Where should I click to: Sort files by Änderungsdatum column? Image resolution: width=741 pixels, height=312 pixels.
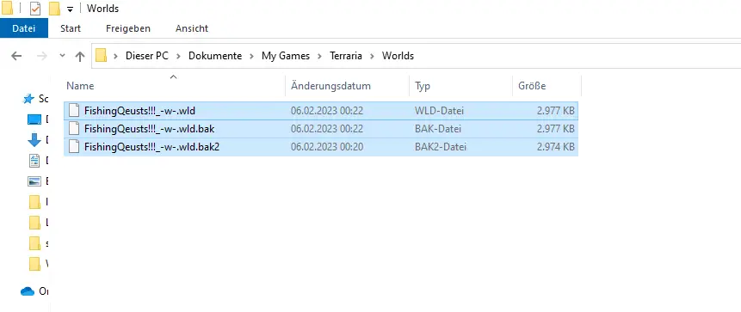[x=348, y=86]
